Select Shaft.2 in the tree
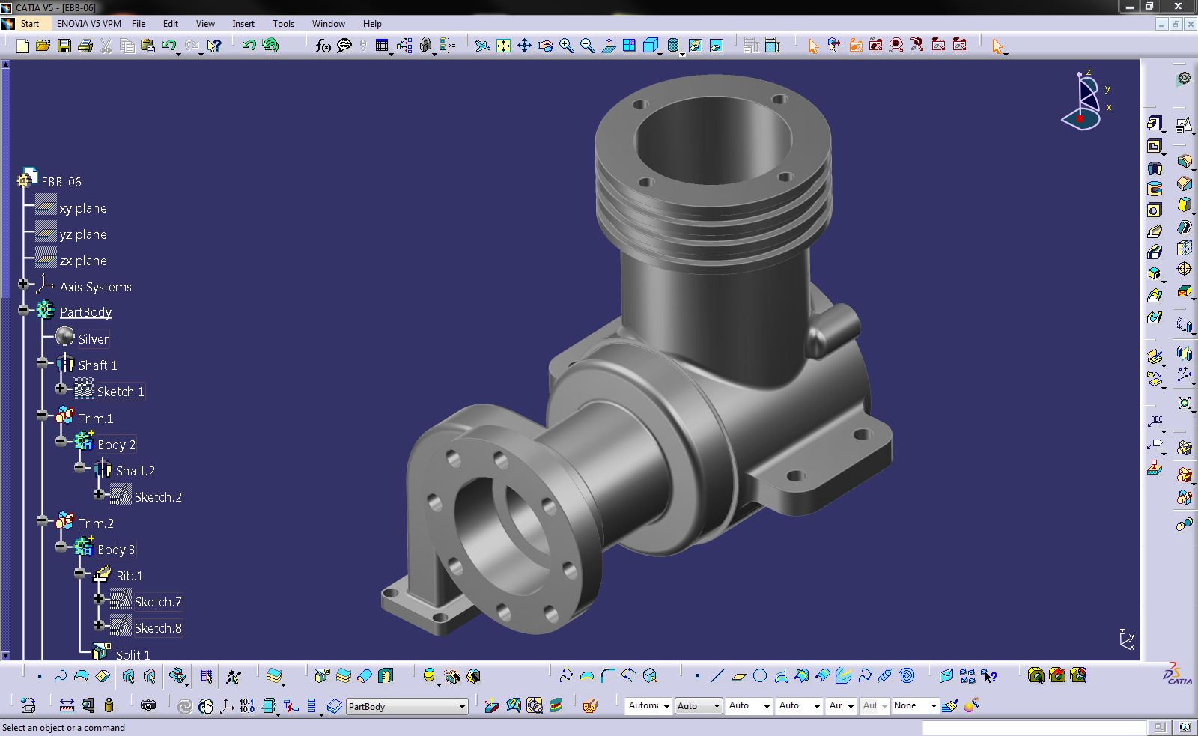Image resolution: width=1198 pixels, height=736 pixels. (136, 471)
